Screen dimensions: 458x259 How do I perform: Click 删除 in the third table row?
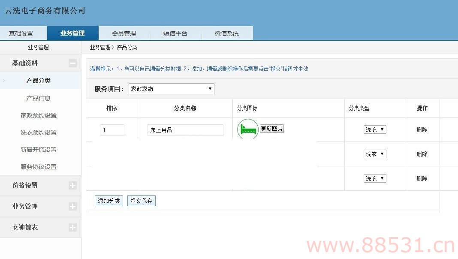(x=422, y=178)
